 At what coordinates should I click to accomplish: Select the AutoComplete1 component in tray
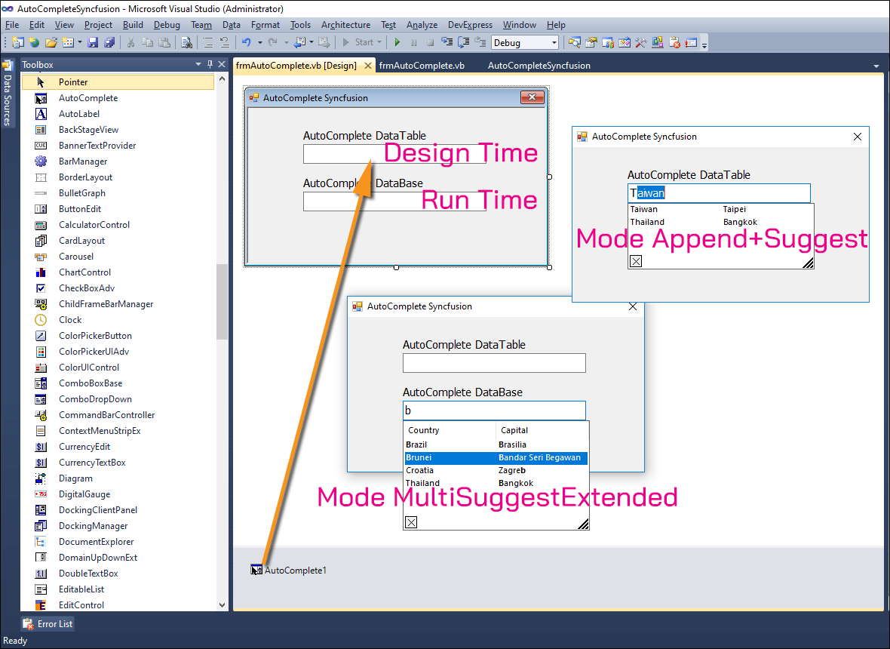[x=289, y=570]
